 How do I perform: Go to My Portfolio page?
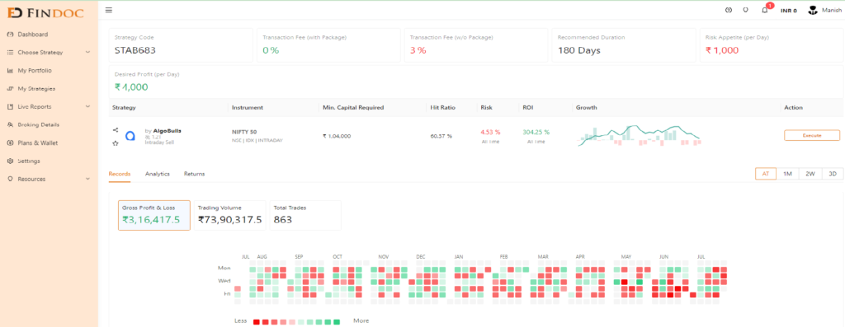35,71
